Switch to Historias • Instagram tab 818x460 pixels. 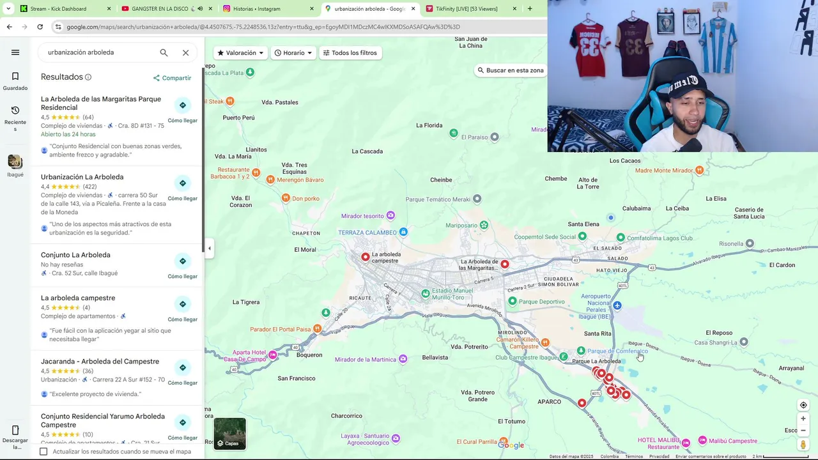click(x=268, y=9)
